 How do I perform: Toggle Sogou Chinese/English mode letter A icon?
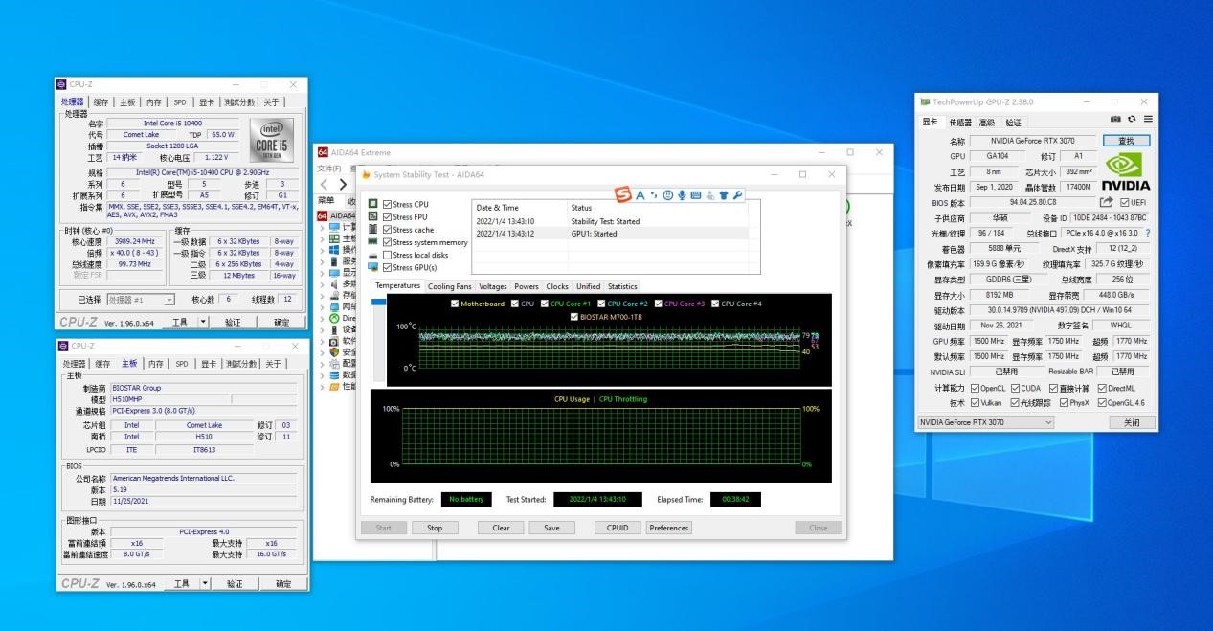click(640, 195)
